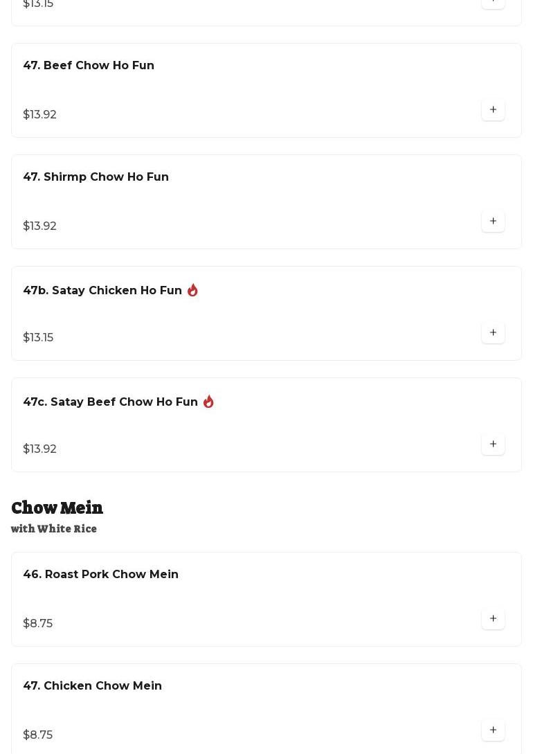Screen dimensions: 533x754
Task: Open 47b. Satay Chicken Ho Fun details
Action: [x=102, y=290]
